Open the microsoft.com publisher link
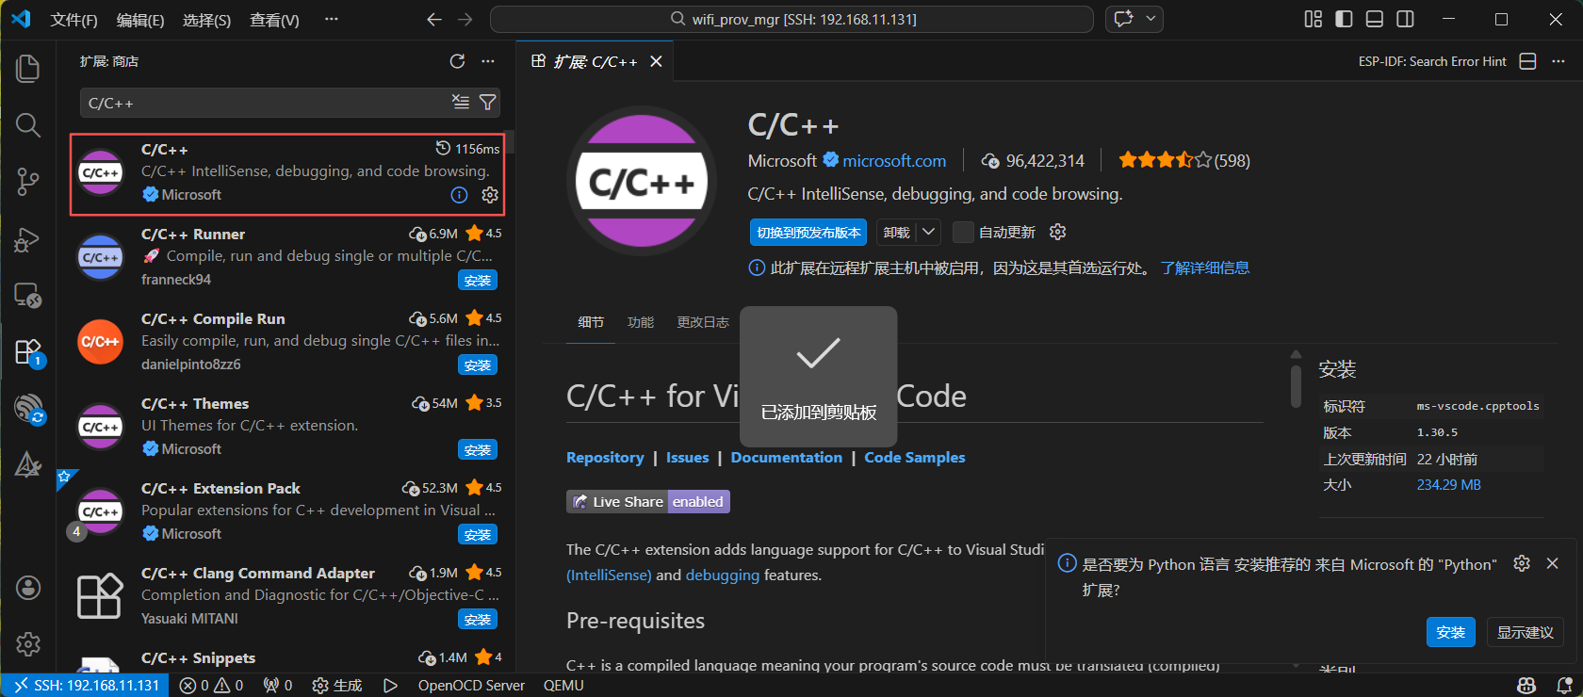This screenshot has width=1583, height=697. pos(894,161)
